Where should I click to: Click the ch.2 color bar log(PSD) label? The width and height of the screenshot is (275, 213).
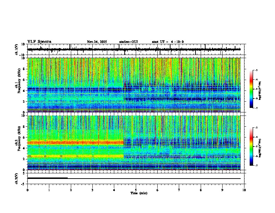[x=260, y=148]
